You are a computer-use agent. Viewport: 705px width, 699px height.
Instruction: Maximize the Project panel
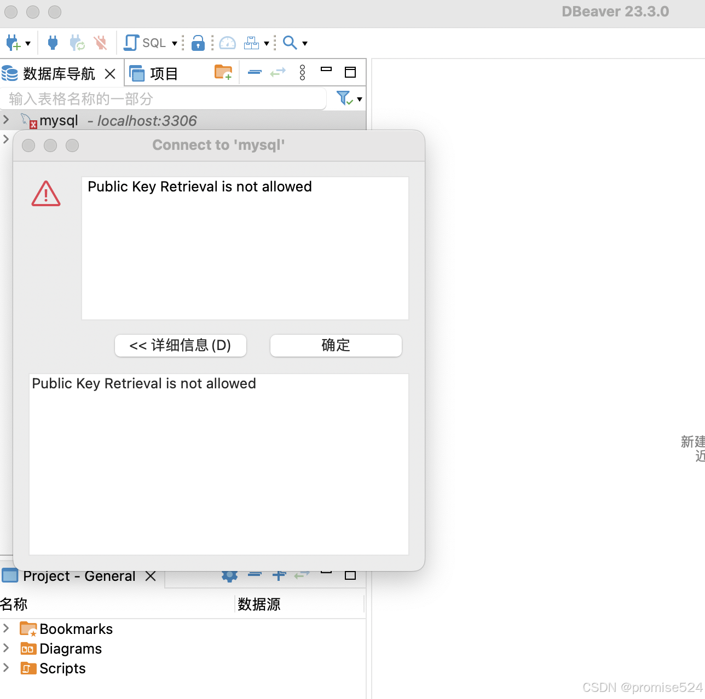pyautogui.click(x=350, y=575)
